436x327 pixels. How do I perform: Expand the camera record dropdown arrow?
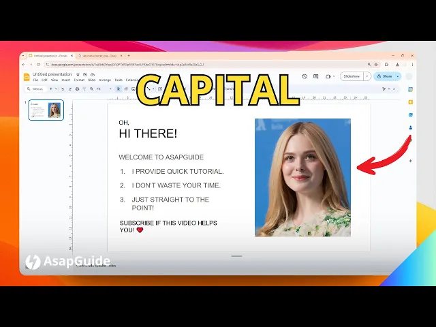click(x=334, y=76)
